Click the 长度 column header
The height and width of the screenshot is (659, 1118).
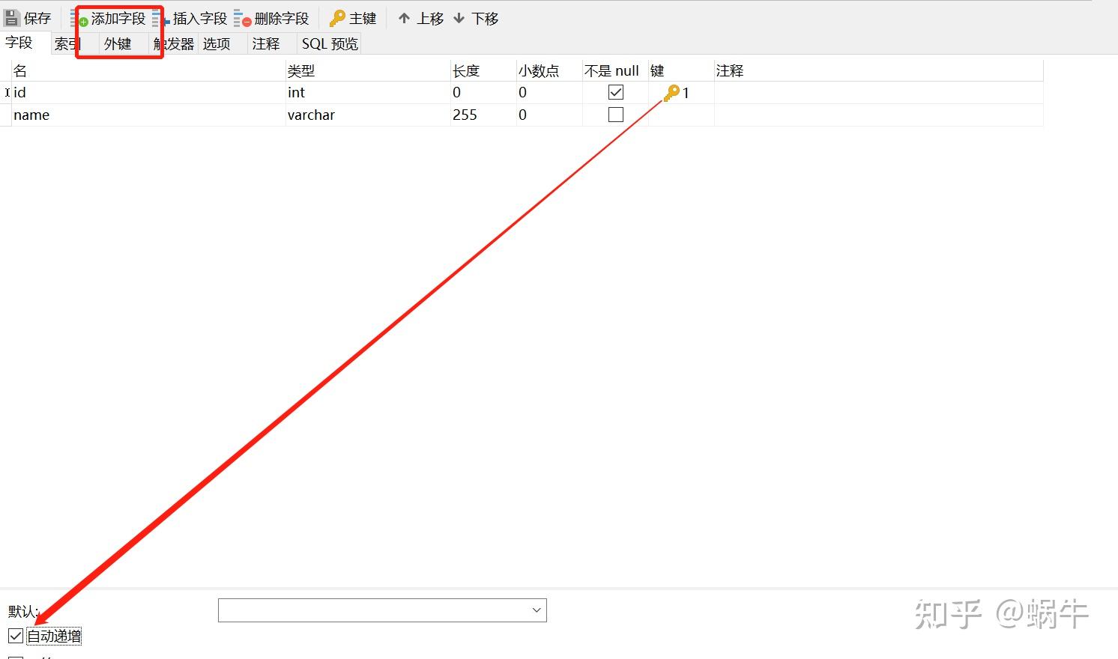point(483,71)
